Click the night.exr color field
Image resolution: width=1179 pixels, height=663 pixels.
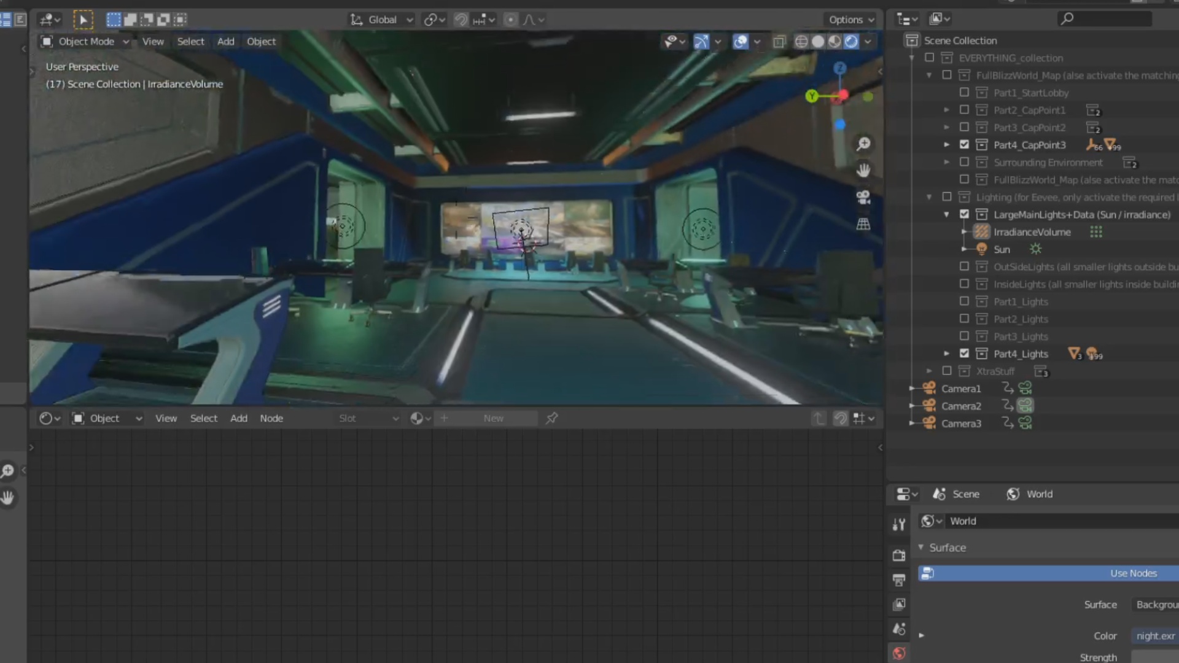coord(1155,636)
